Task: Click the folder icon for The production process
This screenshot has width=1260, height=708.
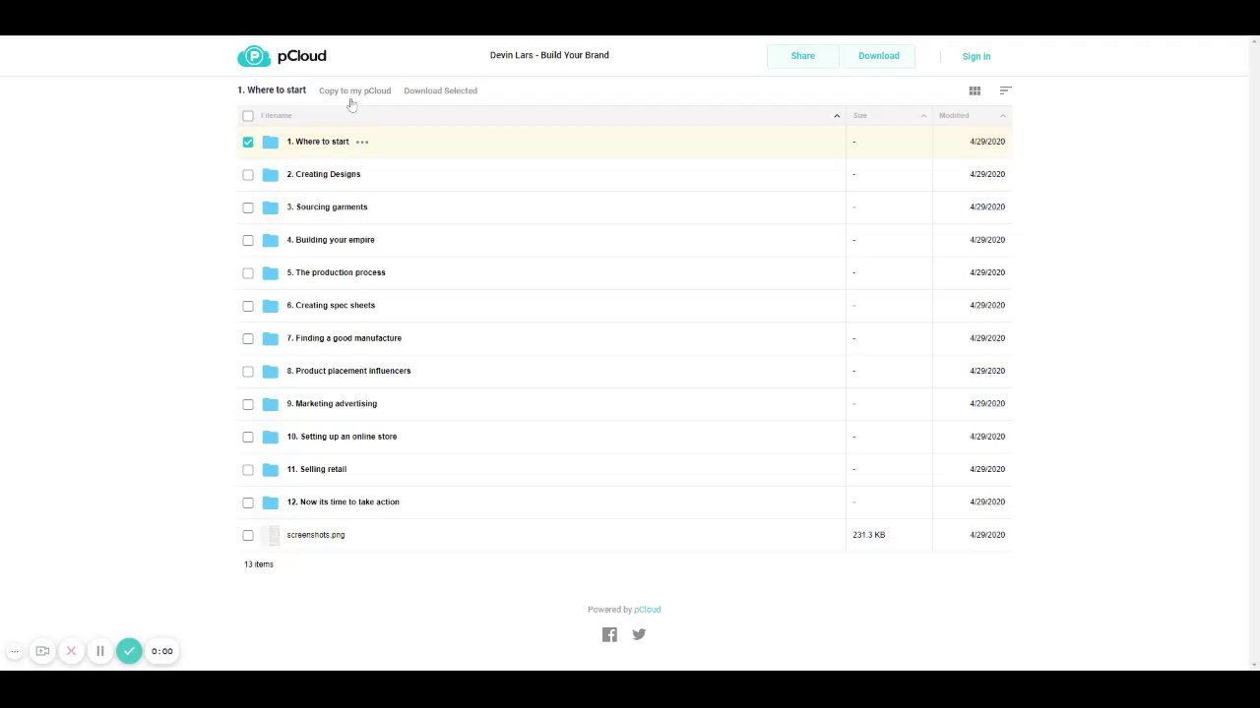Action: pyautogui.click(x=270, y=272)
